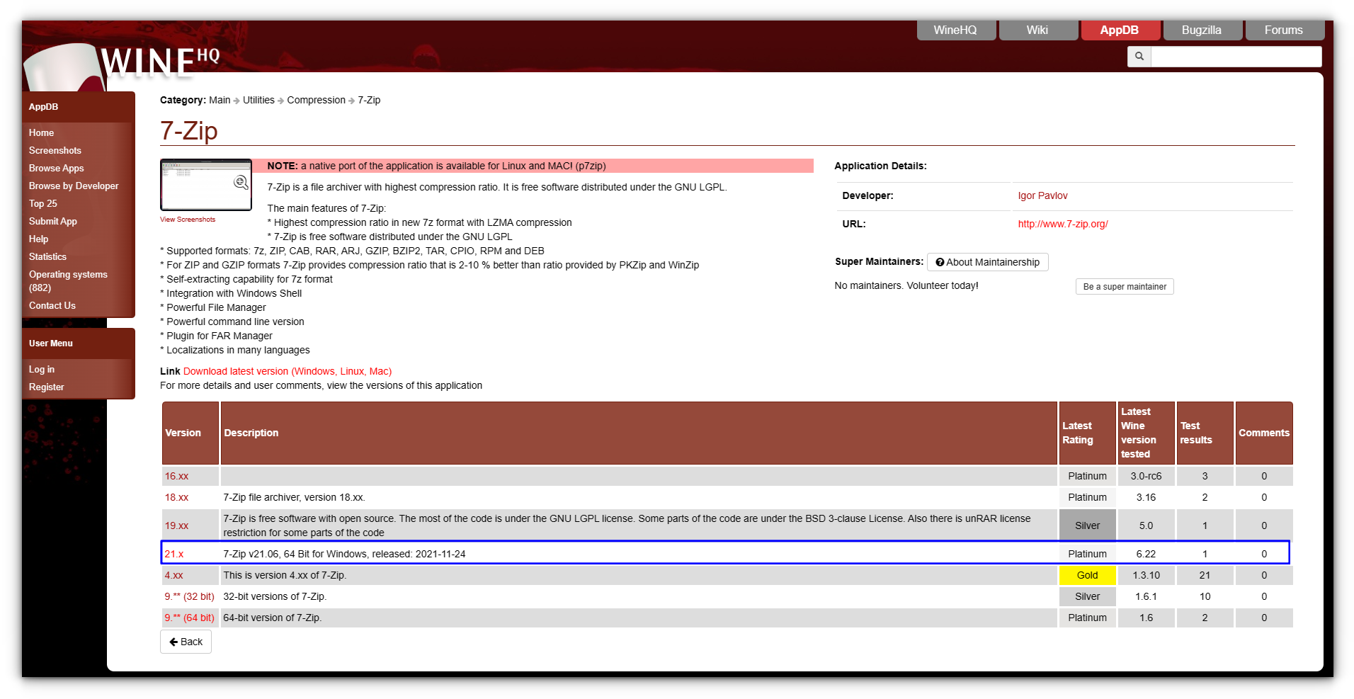Visit the http://www.7-zip.org/ URL
This screenshot has height=699, width=1354.
(1062, 224)
